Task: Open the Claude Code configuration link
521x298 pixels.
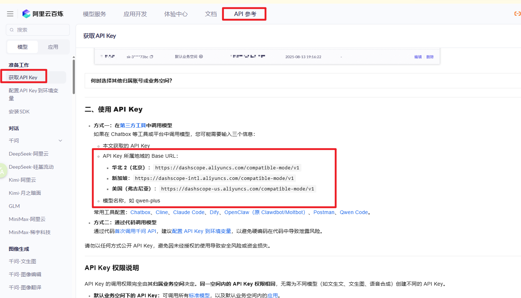Action: coord(189,212)
